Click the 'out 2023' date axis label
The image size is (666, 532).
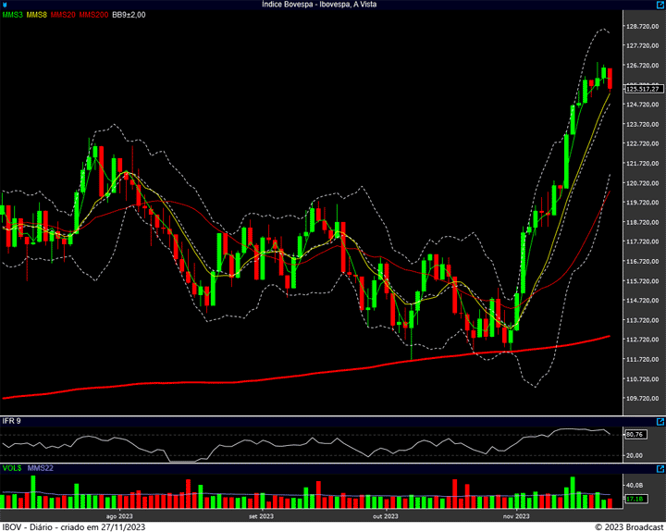(384, 515)
